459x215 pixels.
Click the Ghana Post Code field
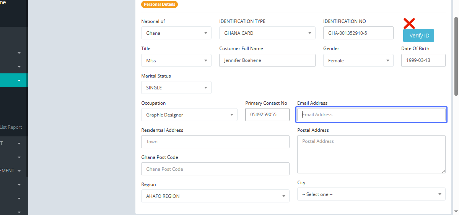215,169
